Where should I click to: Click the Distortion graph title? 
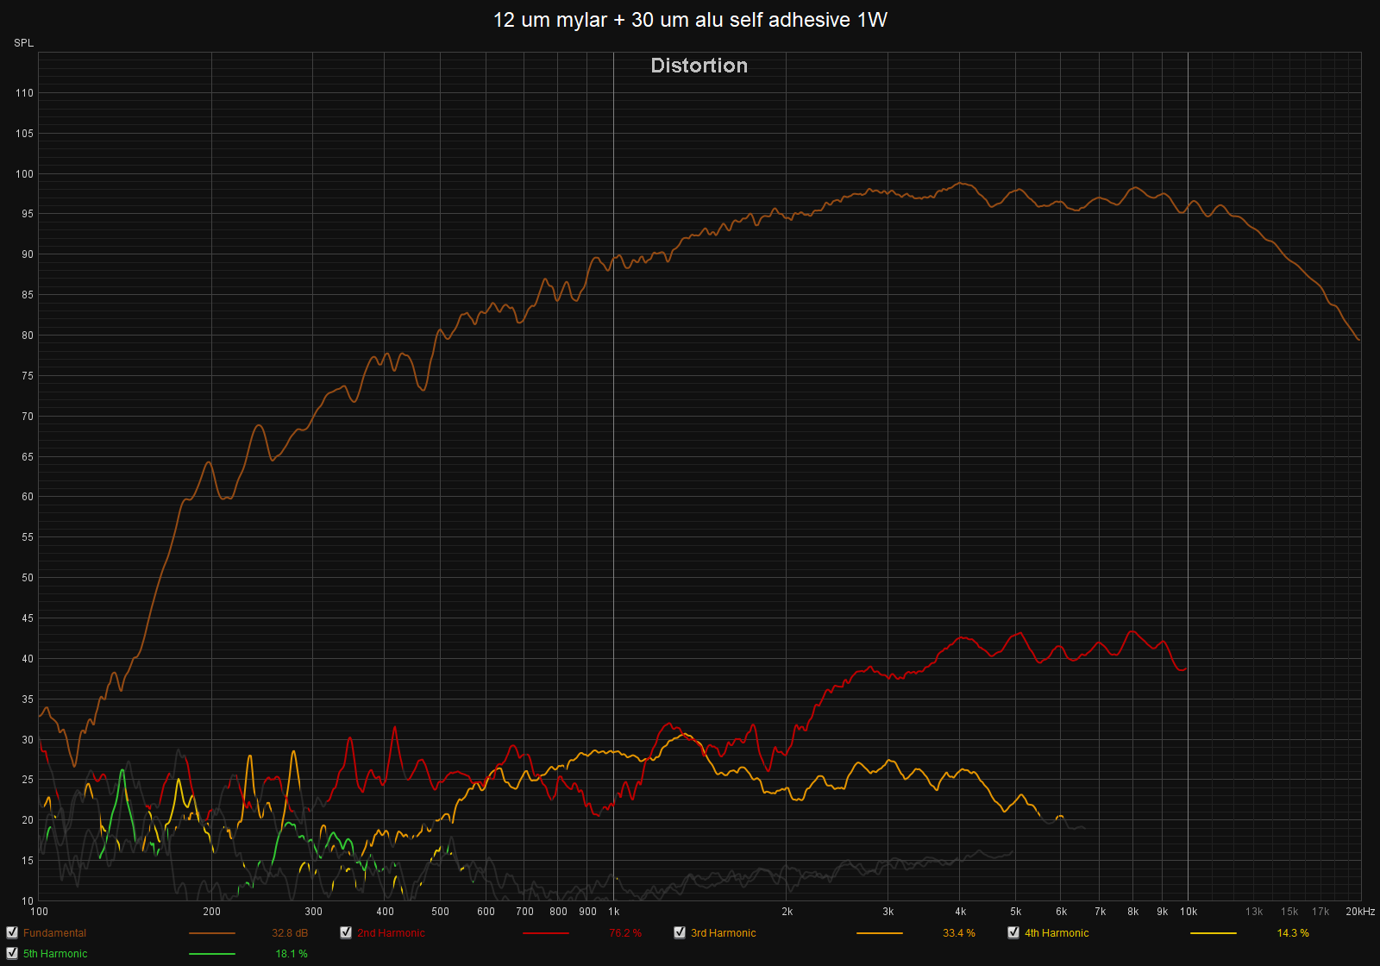[699, 66]
